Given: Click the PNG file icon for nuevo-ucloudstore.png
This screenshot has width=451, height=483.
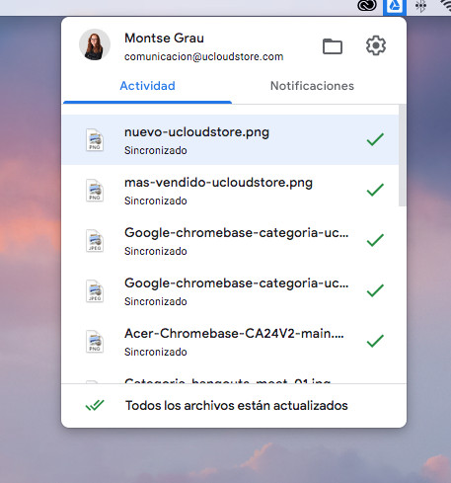Looking at the screenshot, I should pyautogui.click(x=95, y=140).
